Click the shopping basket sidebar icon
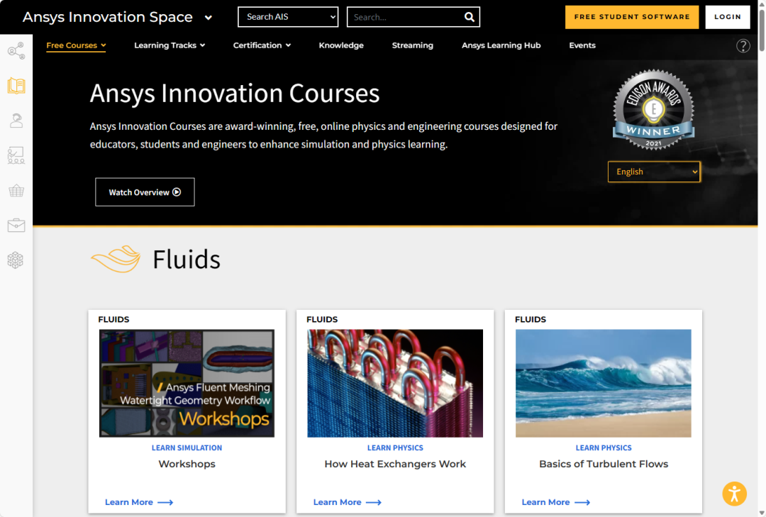 16,191
